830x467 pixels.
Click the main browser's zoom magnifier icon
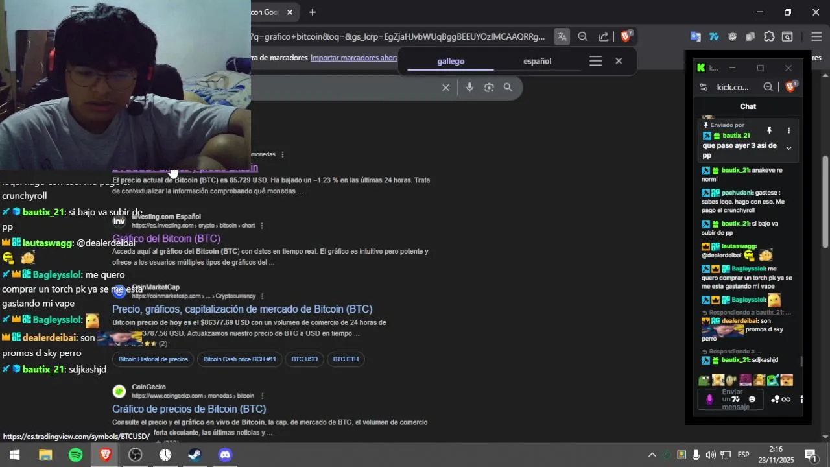click(x=582, y=37)
